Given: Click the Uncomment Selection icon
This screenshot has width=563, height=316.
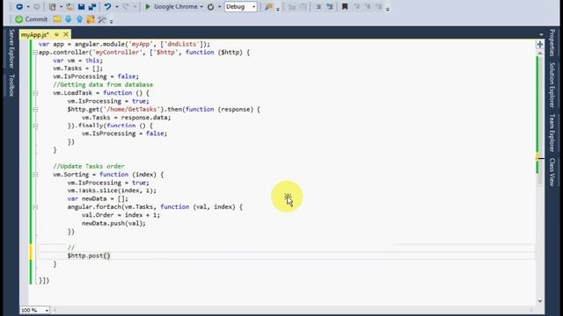Looking at the screenshot, I should pyautogui.click(x=329, y=6).
